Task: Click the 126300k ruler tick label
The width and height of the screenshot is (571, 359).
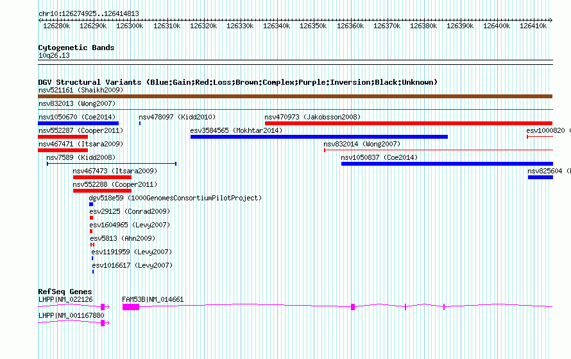Action: click(x=130, y=26)
